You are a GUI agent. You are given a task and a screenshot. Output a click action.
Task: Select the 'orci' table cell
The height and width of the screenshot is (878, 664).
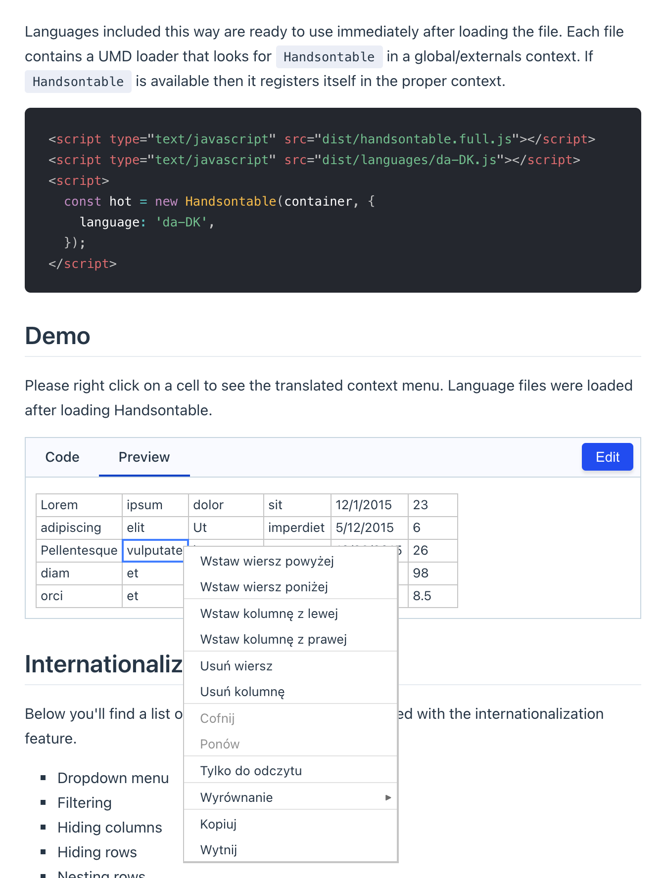[79, 596]
